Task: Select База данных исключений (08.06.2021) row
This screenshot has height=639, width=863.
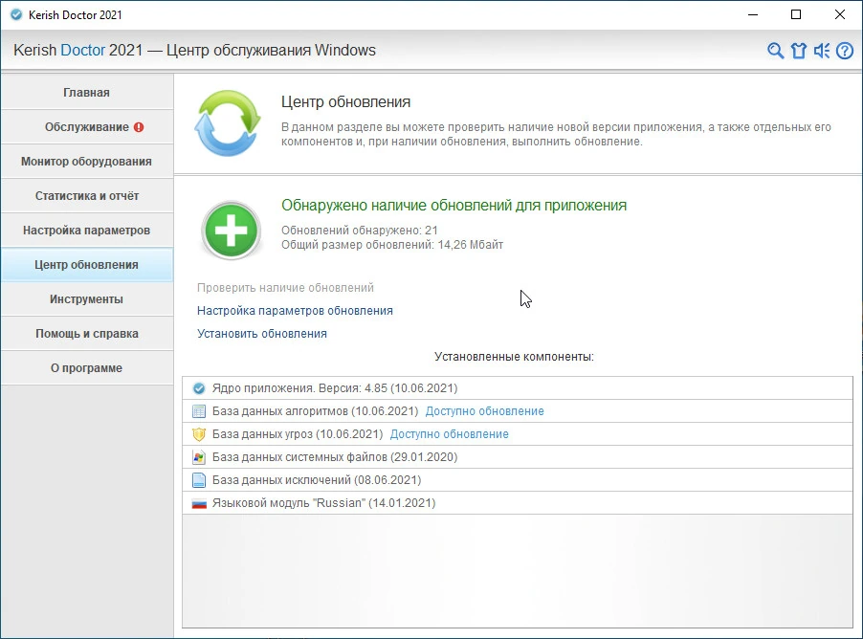Action: pos(518,480)
